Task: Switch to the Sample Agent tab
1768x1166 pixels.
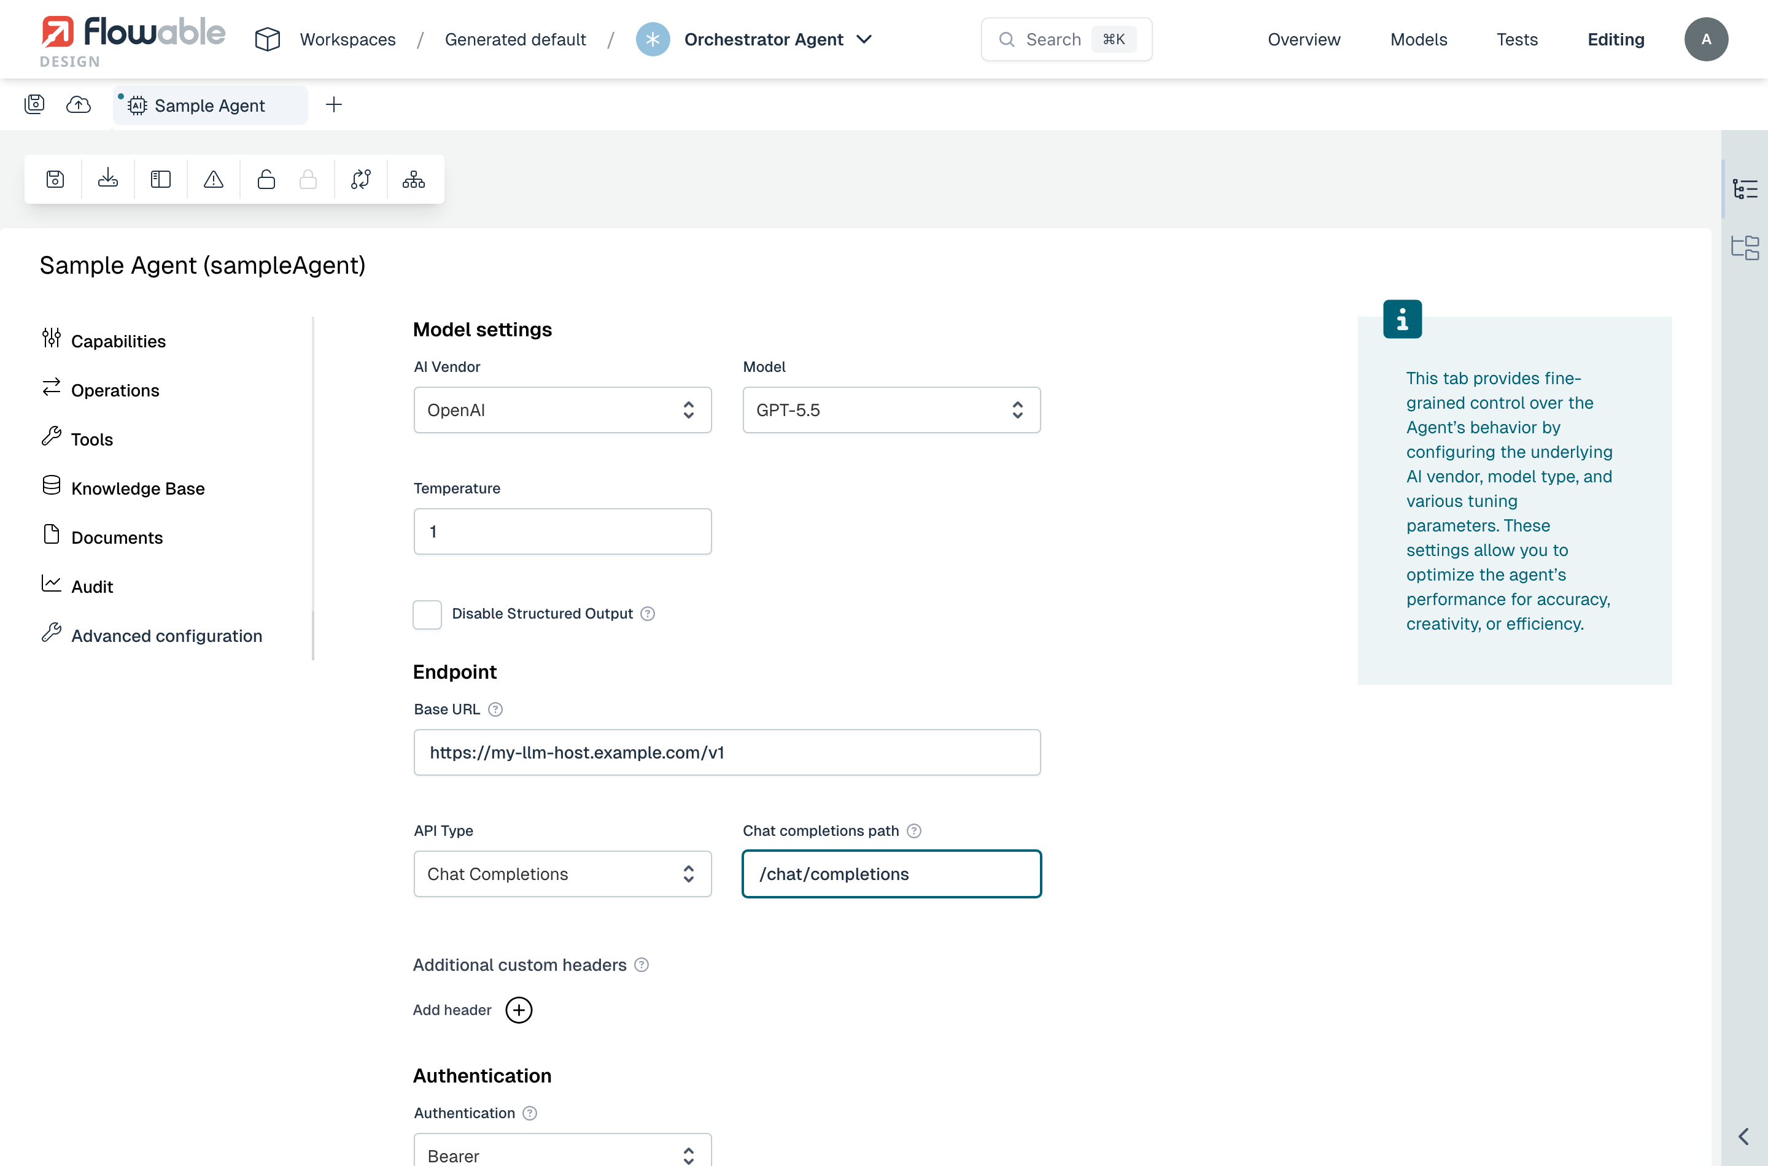Action: coord(210,106)
